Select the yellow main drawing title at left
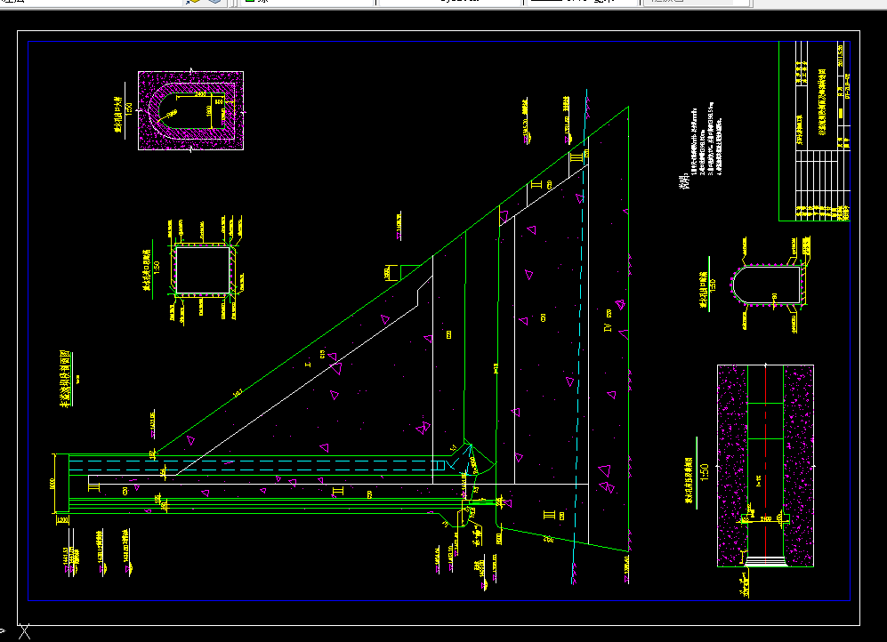Screen dimensions: 887x642 click(66, 379)
